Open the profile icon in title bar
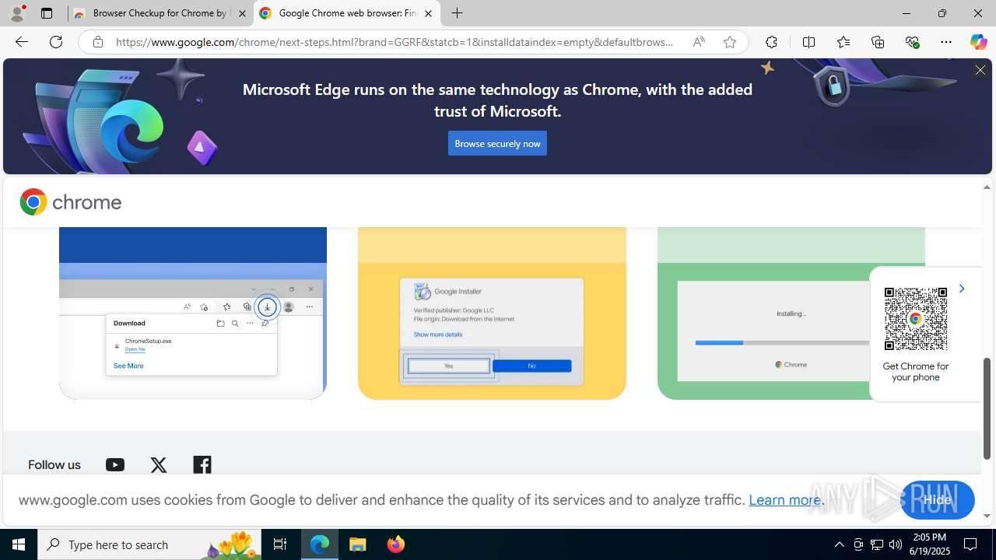996x560 pixels. [17, 13]
